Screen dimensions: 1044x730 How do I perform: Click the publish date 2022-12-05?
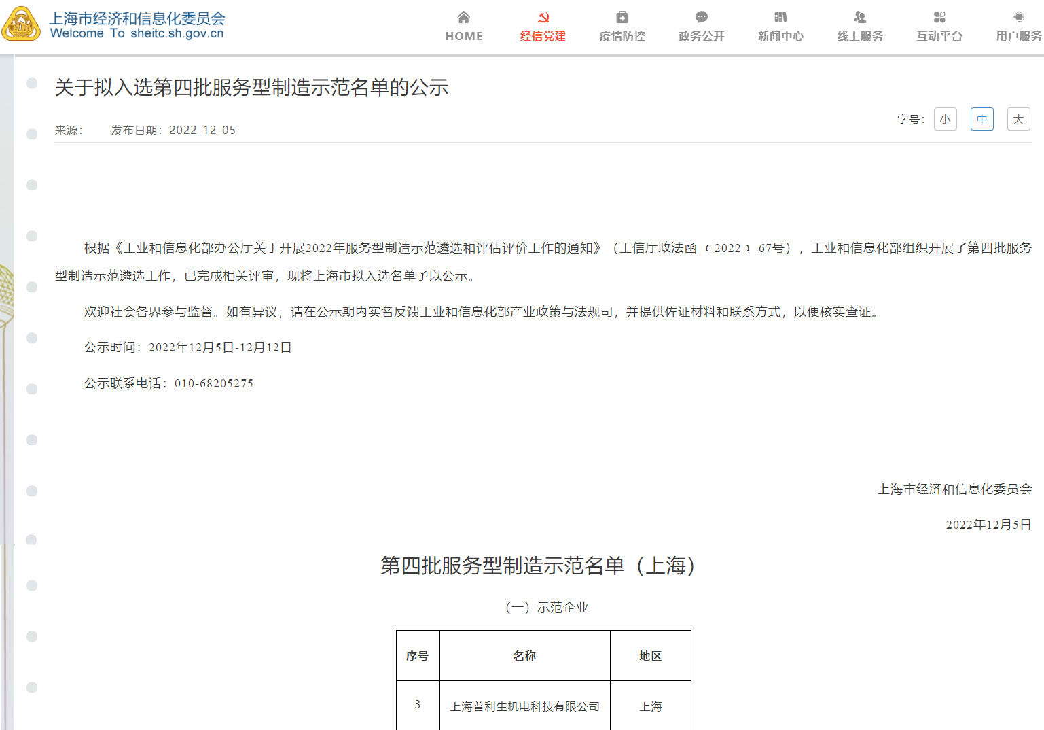[202, 130]
